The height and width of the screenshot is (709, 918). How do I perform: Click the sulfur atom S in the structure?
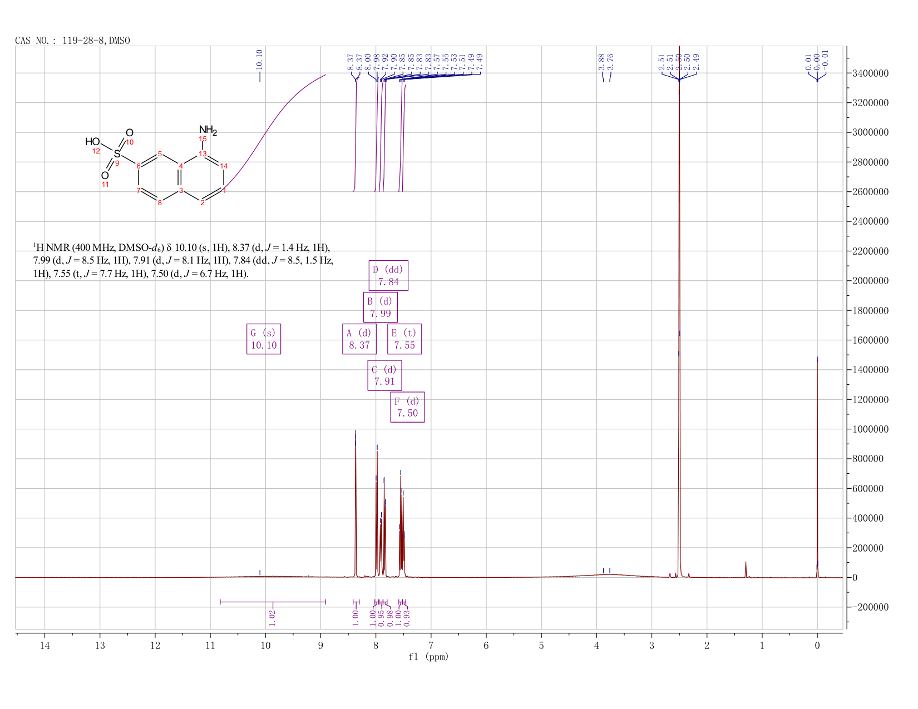click(x=117, y=153)
